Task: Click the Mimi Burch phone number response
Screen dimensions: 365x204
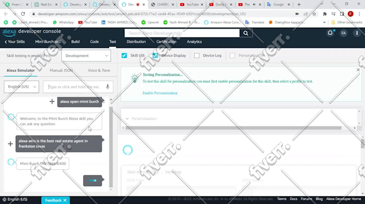Action: 43,164
